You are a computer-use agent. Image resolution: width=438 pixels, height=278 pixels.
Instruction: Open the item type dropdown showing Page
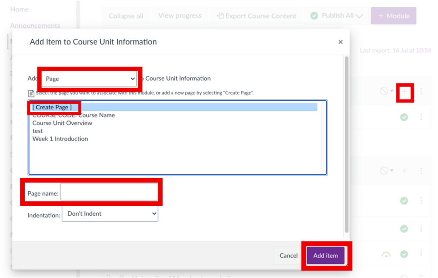point(90,79)
